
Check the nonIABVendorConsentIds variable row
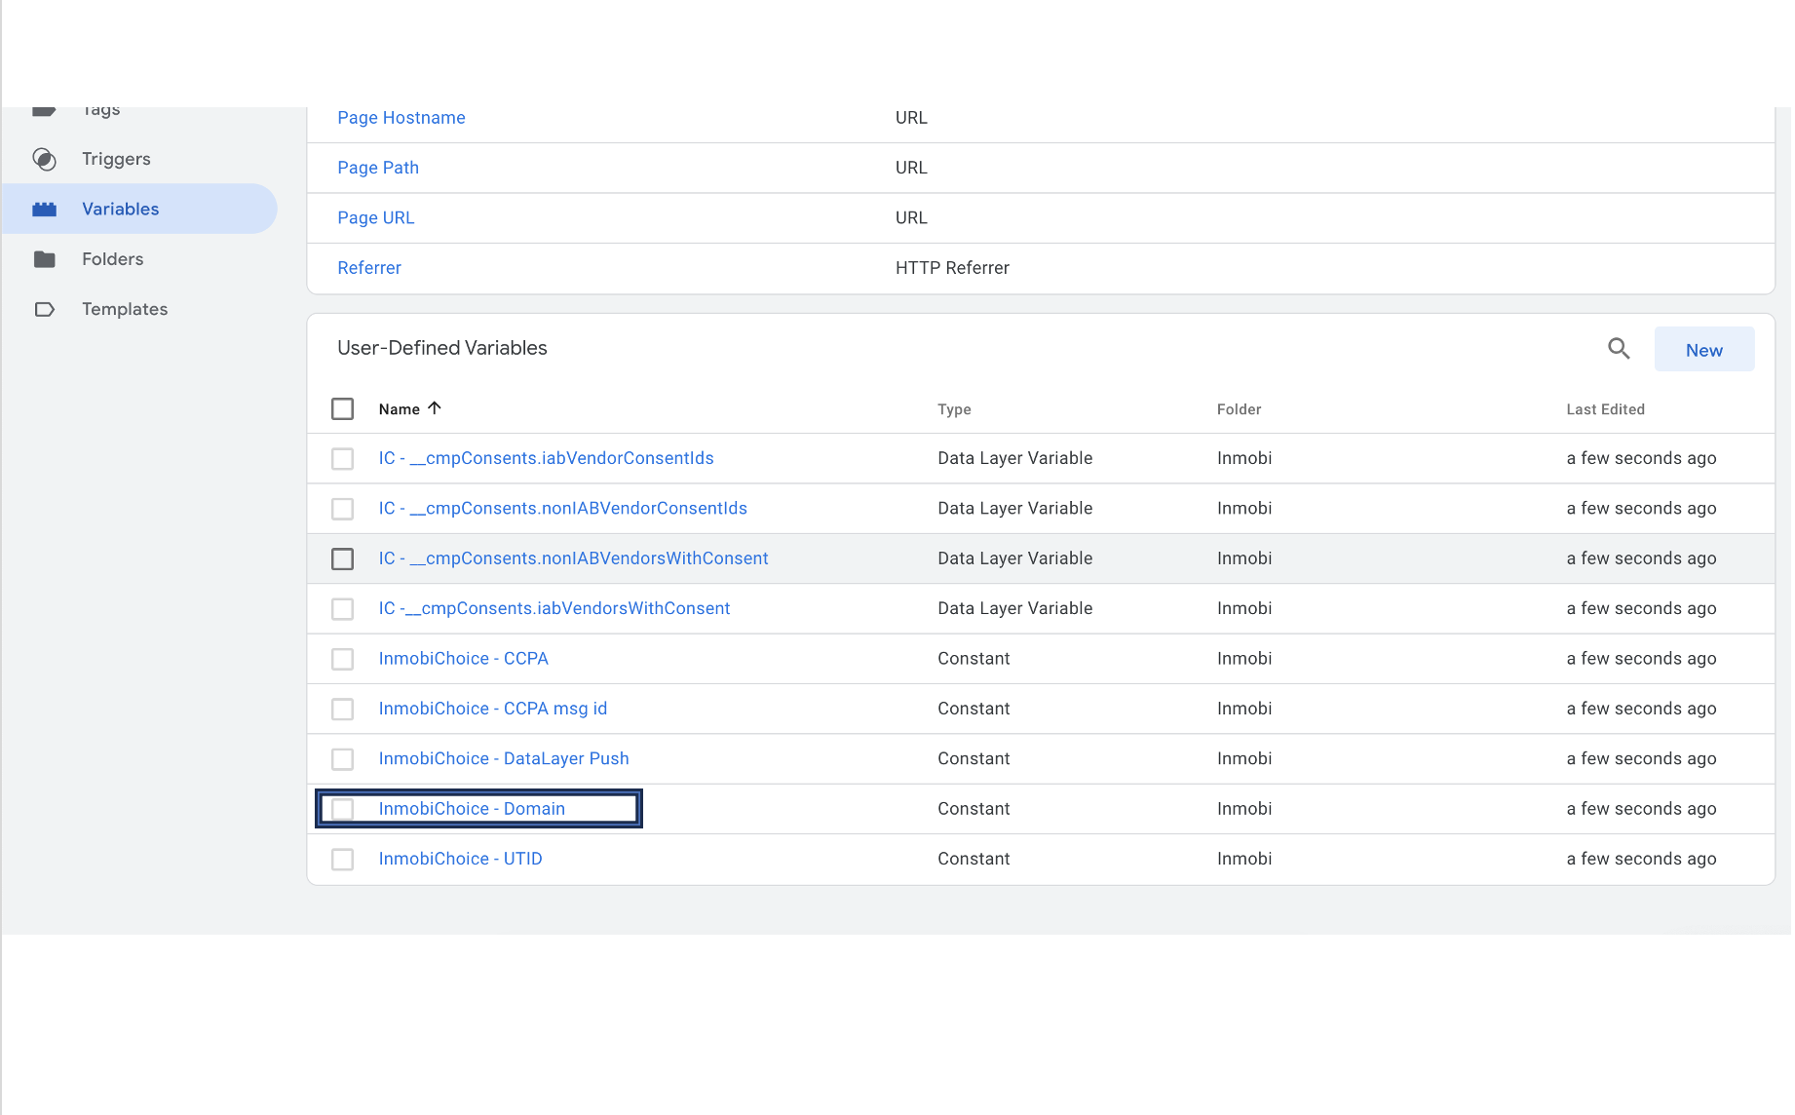(x=342, y=509)
